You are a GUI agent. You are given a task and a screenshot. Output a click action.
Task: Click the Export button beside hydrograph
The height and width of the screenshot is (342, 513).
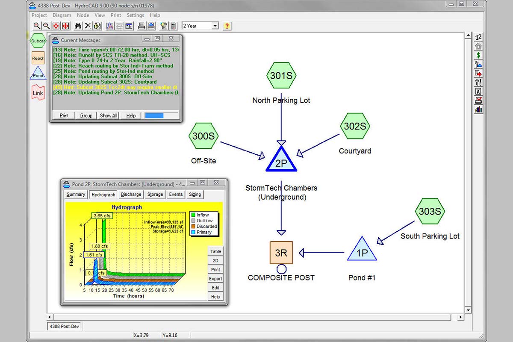[215, 279]
